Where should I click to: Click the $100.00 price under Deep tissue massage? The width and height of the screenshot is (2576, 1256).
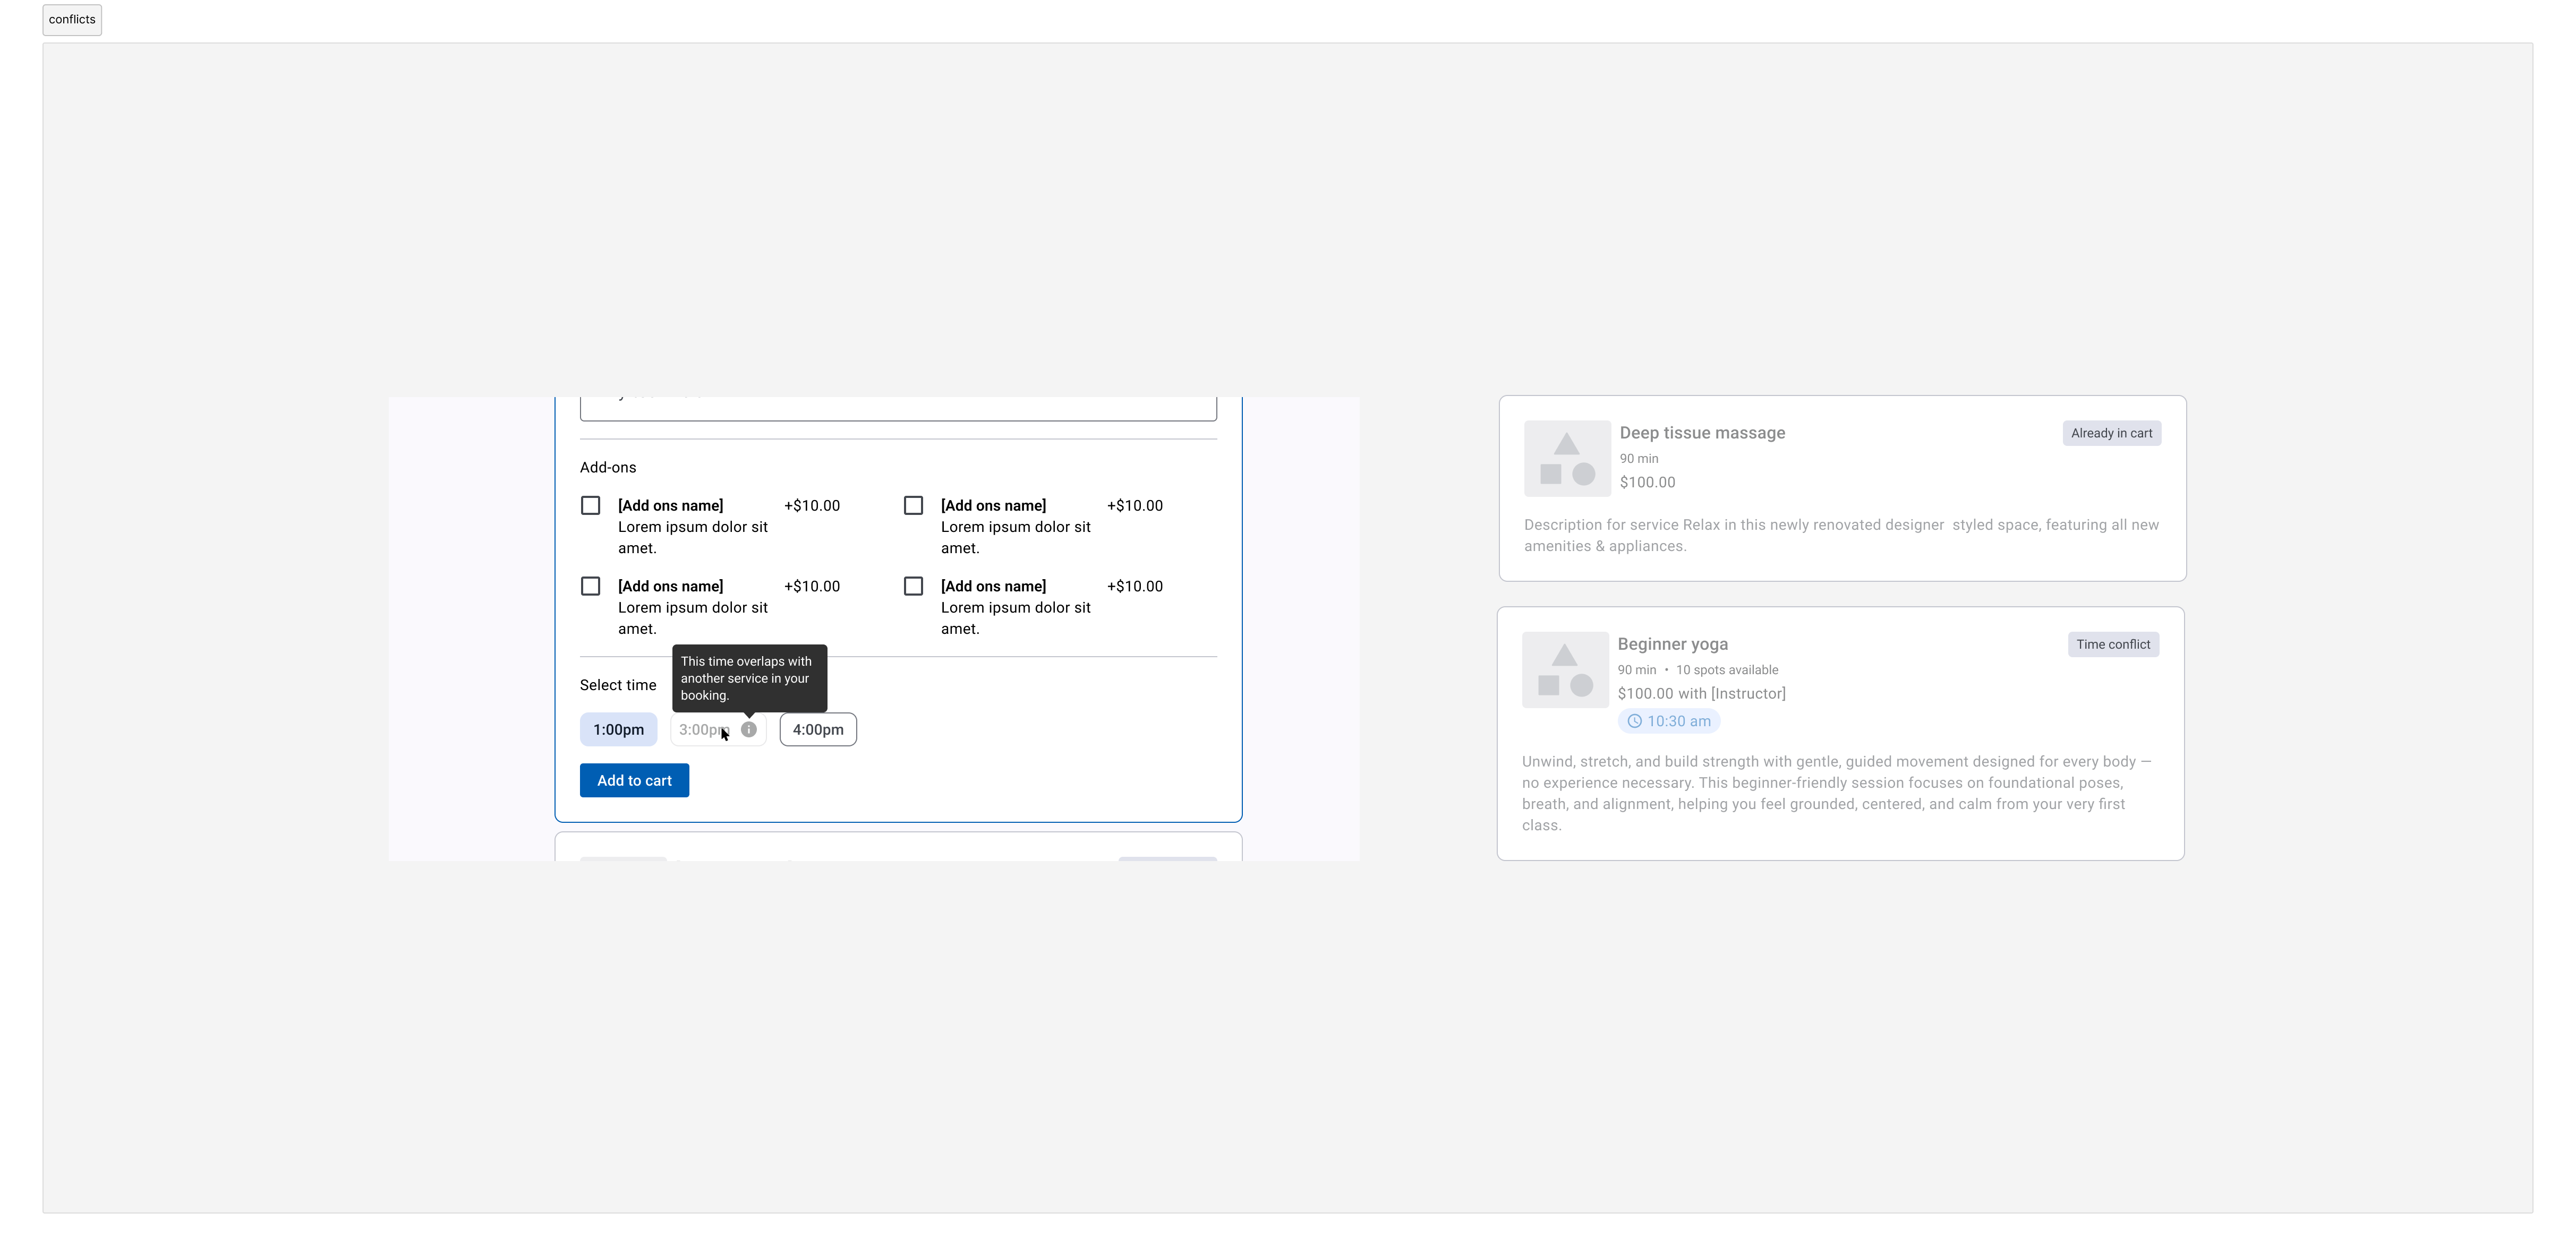point(1647,483)
